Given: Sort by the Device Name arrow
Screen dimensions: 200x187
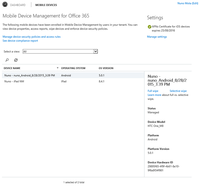Looking at the screenshot, I should coord(57,68).
